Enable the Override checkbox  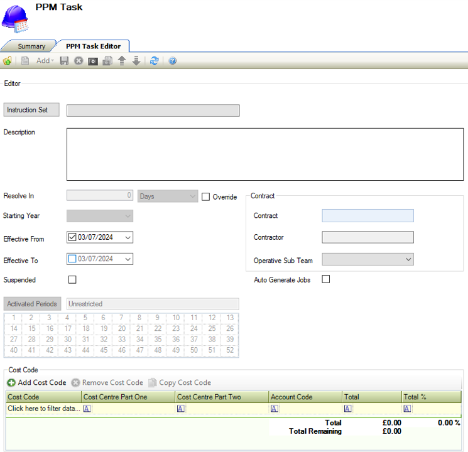click(206, 196)
